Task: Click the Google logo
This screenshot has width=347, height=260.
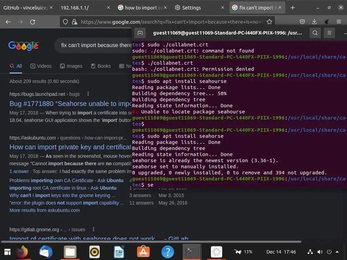Action: click(23, 46)
